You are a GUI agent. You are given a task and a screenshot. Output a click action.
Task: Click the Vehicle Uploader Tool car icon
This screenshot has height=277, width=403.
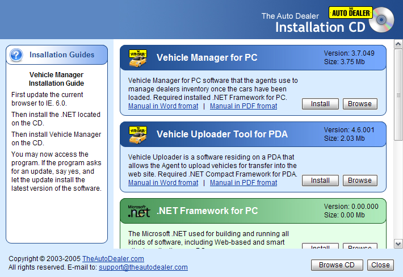click(x=138, y=135)
